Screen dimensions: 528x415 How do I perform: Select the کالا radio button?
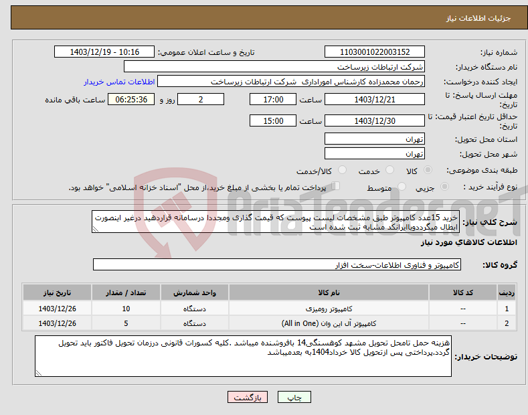428,170
